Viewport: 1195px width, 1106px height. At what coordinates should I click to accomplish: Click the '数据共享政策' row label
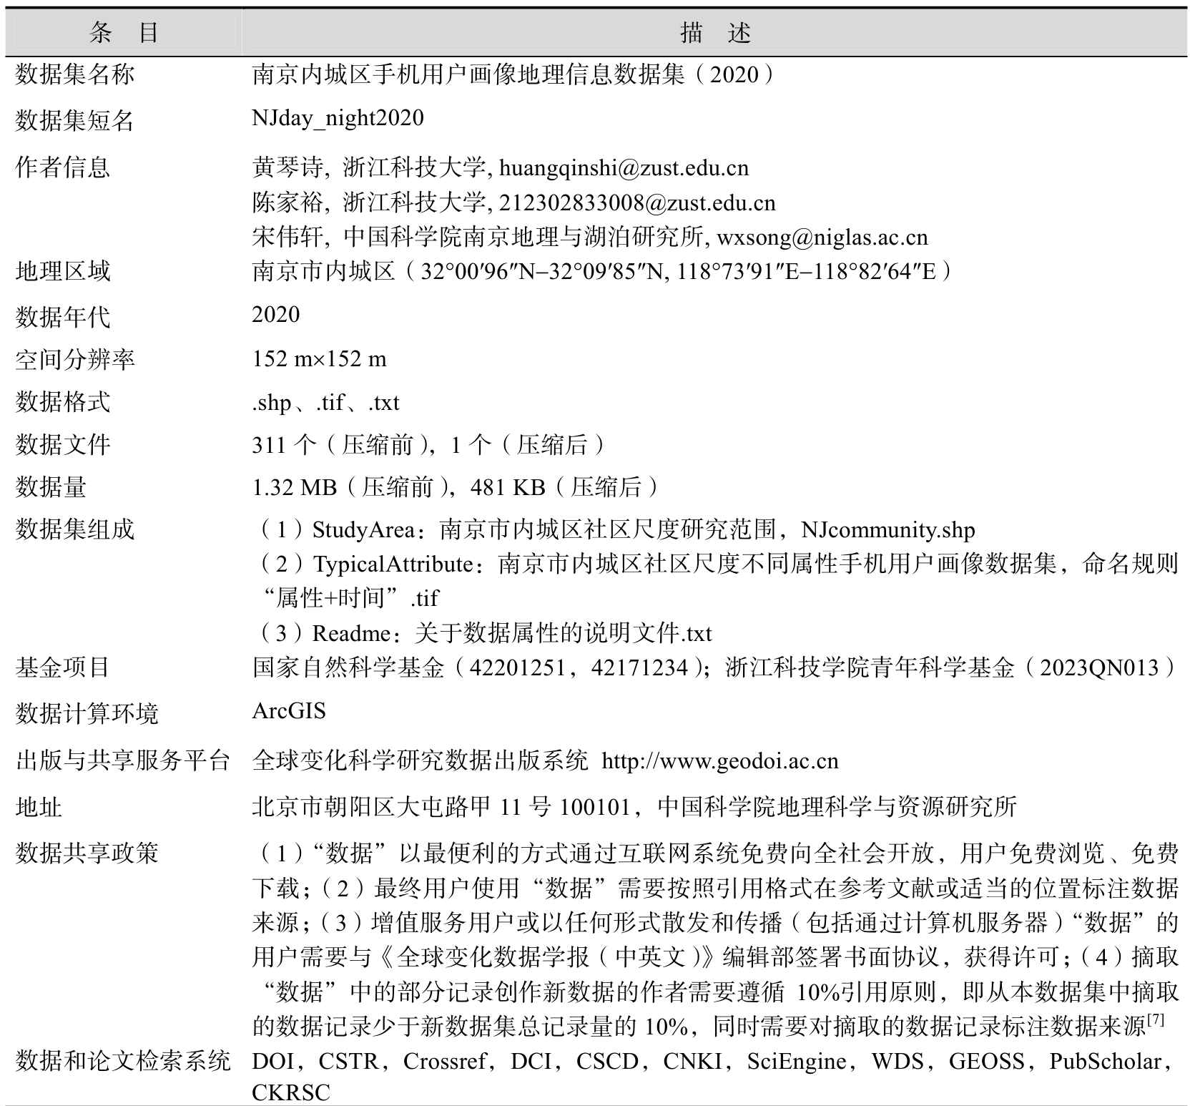[x=87, y=853]
